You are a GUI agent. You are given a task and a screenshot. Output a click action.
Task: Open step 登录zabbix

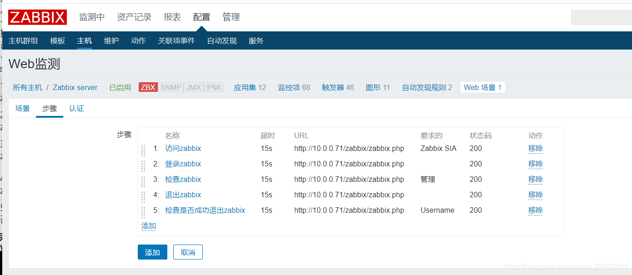183,164
